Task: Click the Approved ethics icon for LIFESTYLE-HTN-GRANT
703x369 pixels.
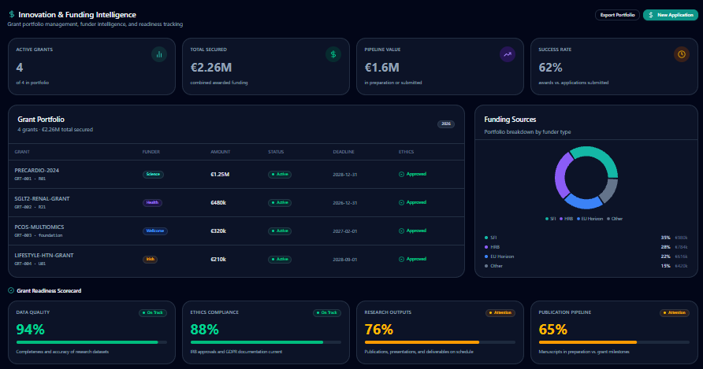Action: pos(401,260)
